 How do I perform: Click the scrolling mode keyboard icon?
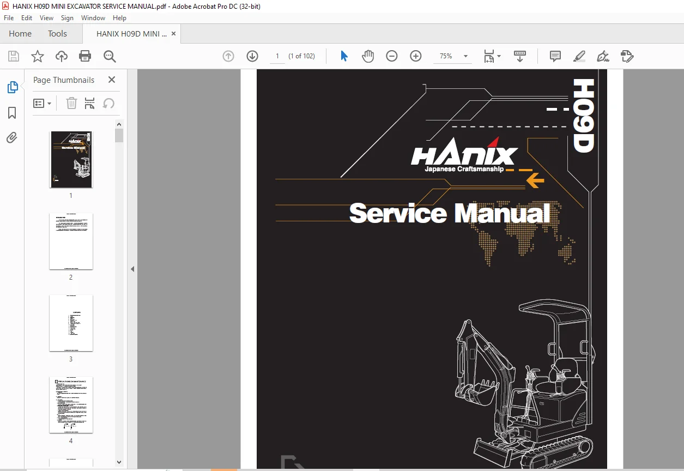520,56
